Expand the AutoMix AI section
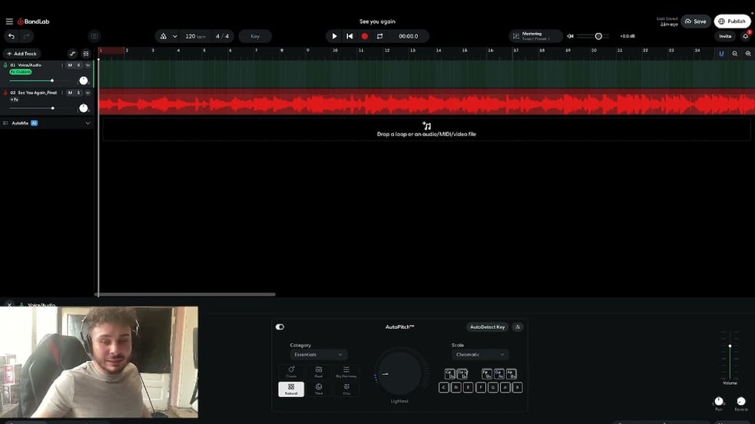This screenshot has width=755, height=424. tap(88, 123)
